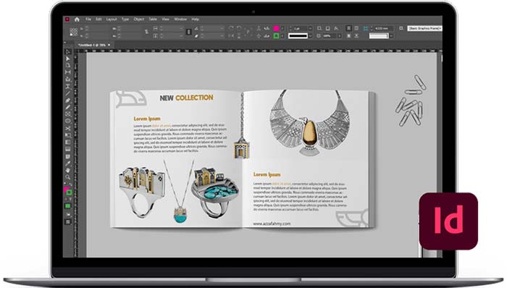This screenshot has height=288, width=507.
Task: Open the stroke style dropdown
Action: tap(310, 36)
